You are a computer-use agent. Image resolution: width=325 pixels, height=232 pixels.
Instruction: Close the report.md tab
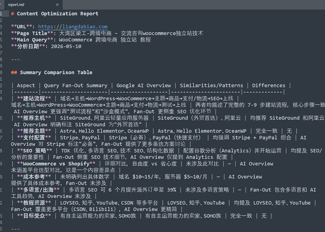[x=57, y=5]
